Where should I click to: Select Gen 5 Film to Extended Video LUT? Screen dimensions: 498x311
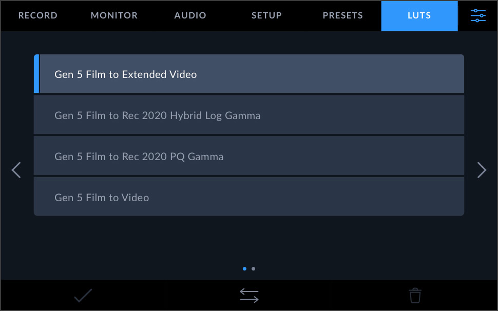click(249, 73)
